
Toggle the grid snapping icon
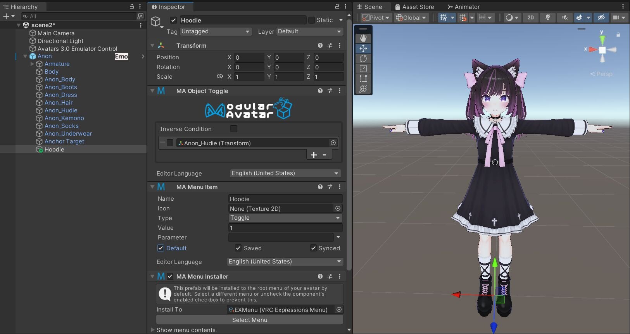tap(444, 17)
